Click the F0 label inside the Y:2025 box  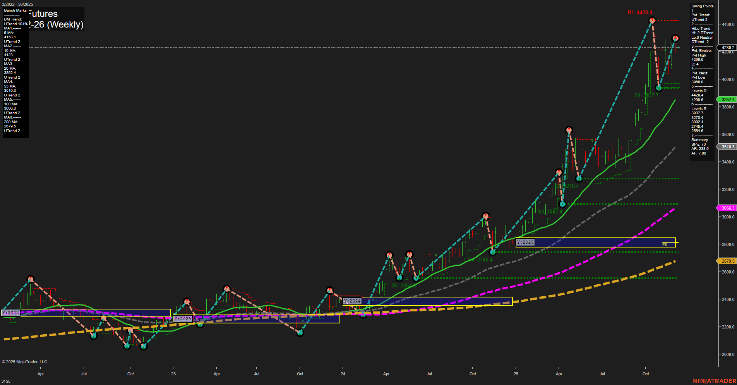pyautogui.click(x=665, y=244)
